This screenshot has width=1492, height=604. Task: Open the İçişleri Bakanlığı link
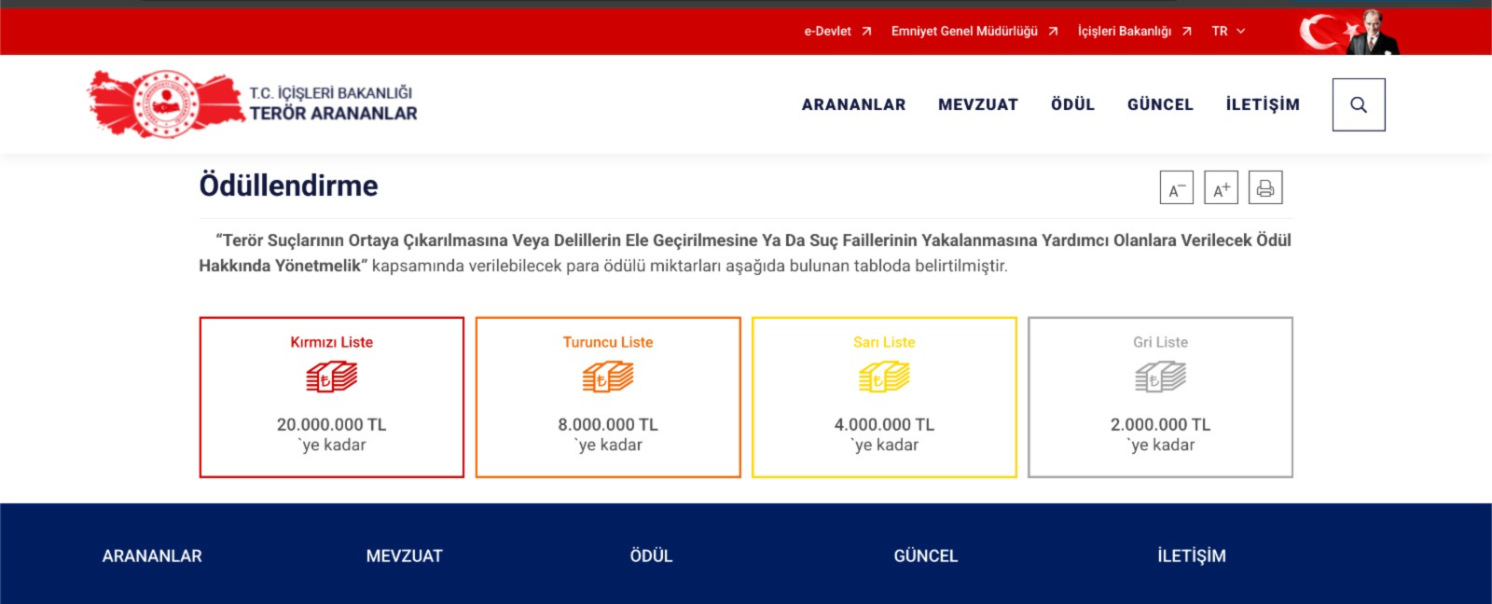[x=1125, y=32]
